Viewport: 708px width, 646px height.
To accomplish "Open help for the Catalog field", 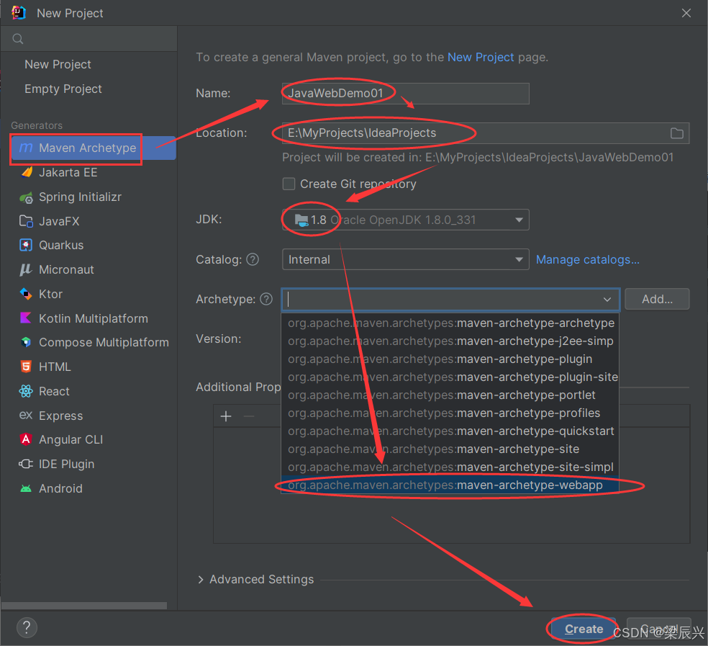I will (x=253, y=259).
